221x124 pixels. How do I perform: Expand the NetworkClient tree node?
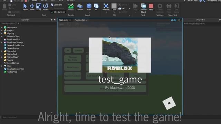pos(2,36)
